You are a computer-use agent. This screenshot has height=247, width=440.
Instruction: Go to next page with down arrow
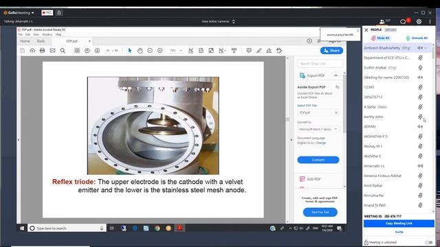tap(97, 51)
